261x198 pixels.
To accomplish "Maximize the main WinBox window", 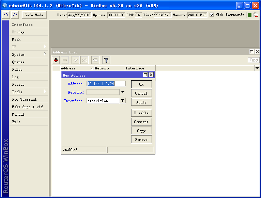I will [x=247, y=6].
